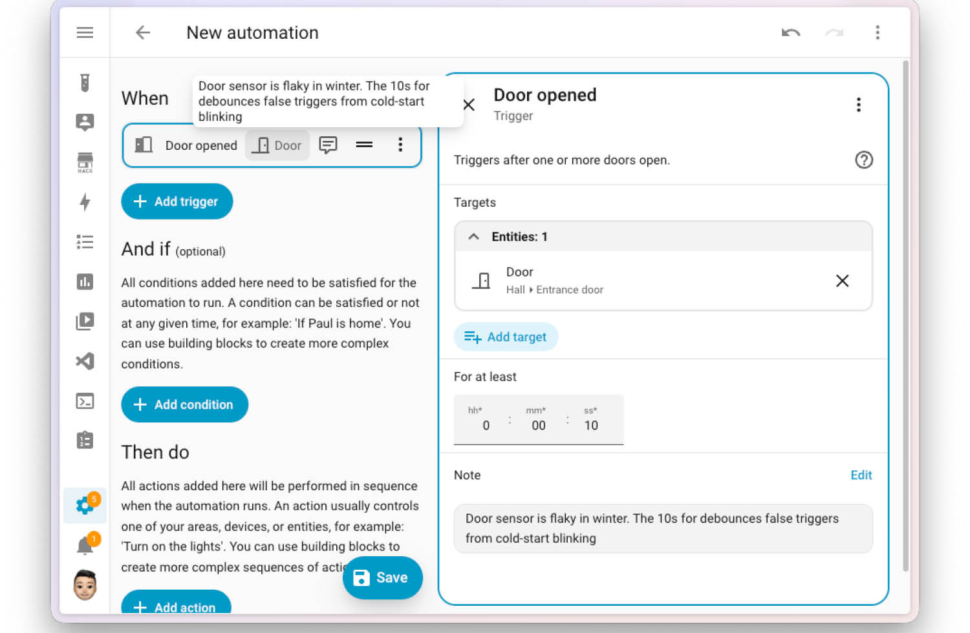Open the To-do clipboard sidebar icon
970x633 pixels.
[85, 441]
